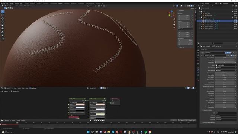Open Spotify from the taskbar

click(145, 132)
